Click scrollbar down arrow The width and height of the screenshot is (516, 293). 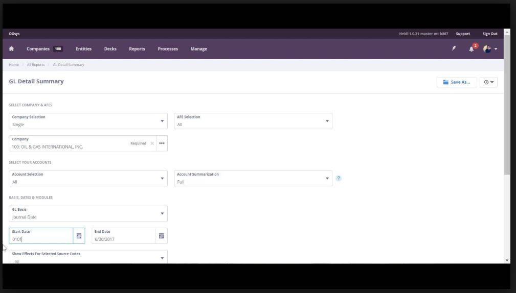tap(507, 260)
